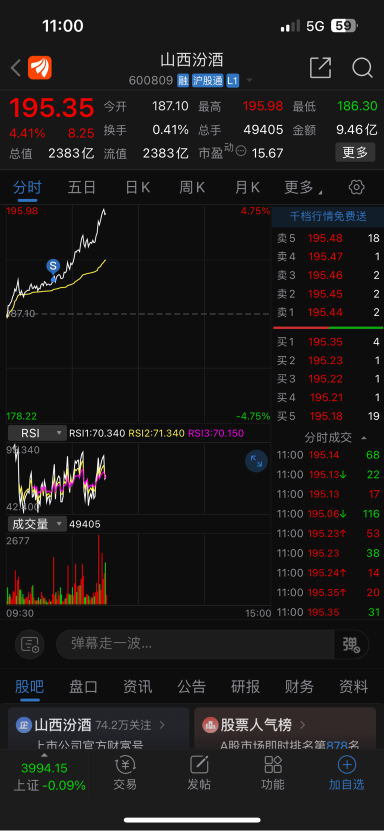Add stock via 加自选 plus icon
384x831 pixels.
point(346,773)
